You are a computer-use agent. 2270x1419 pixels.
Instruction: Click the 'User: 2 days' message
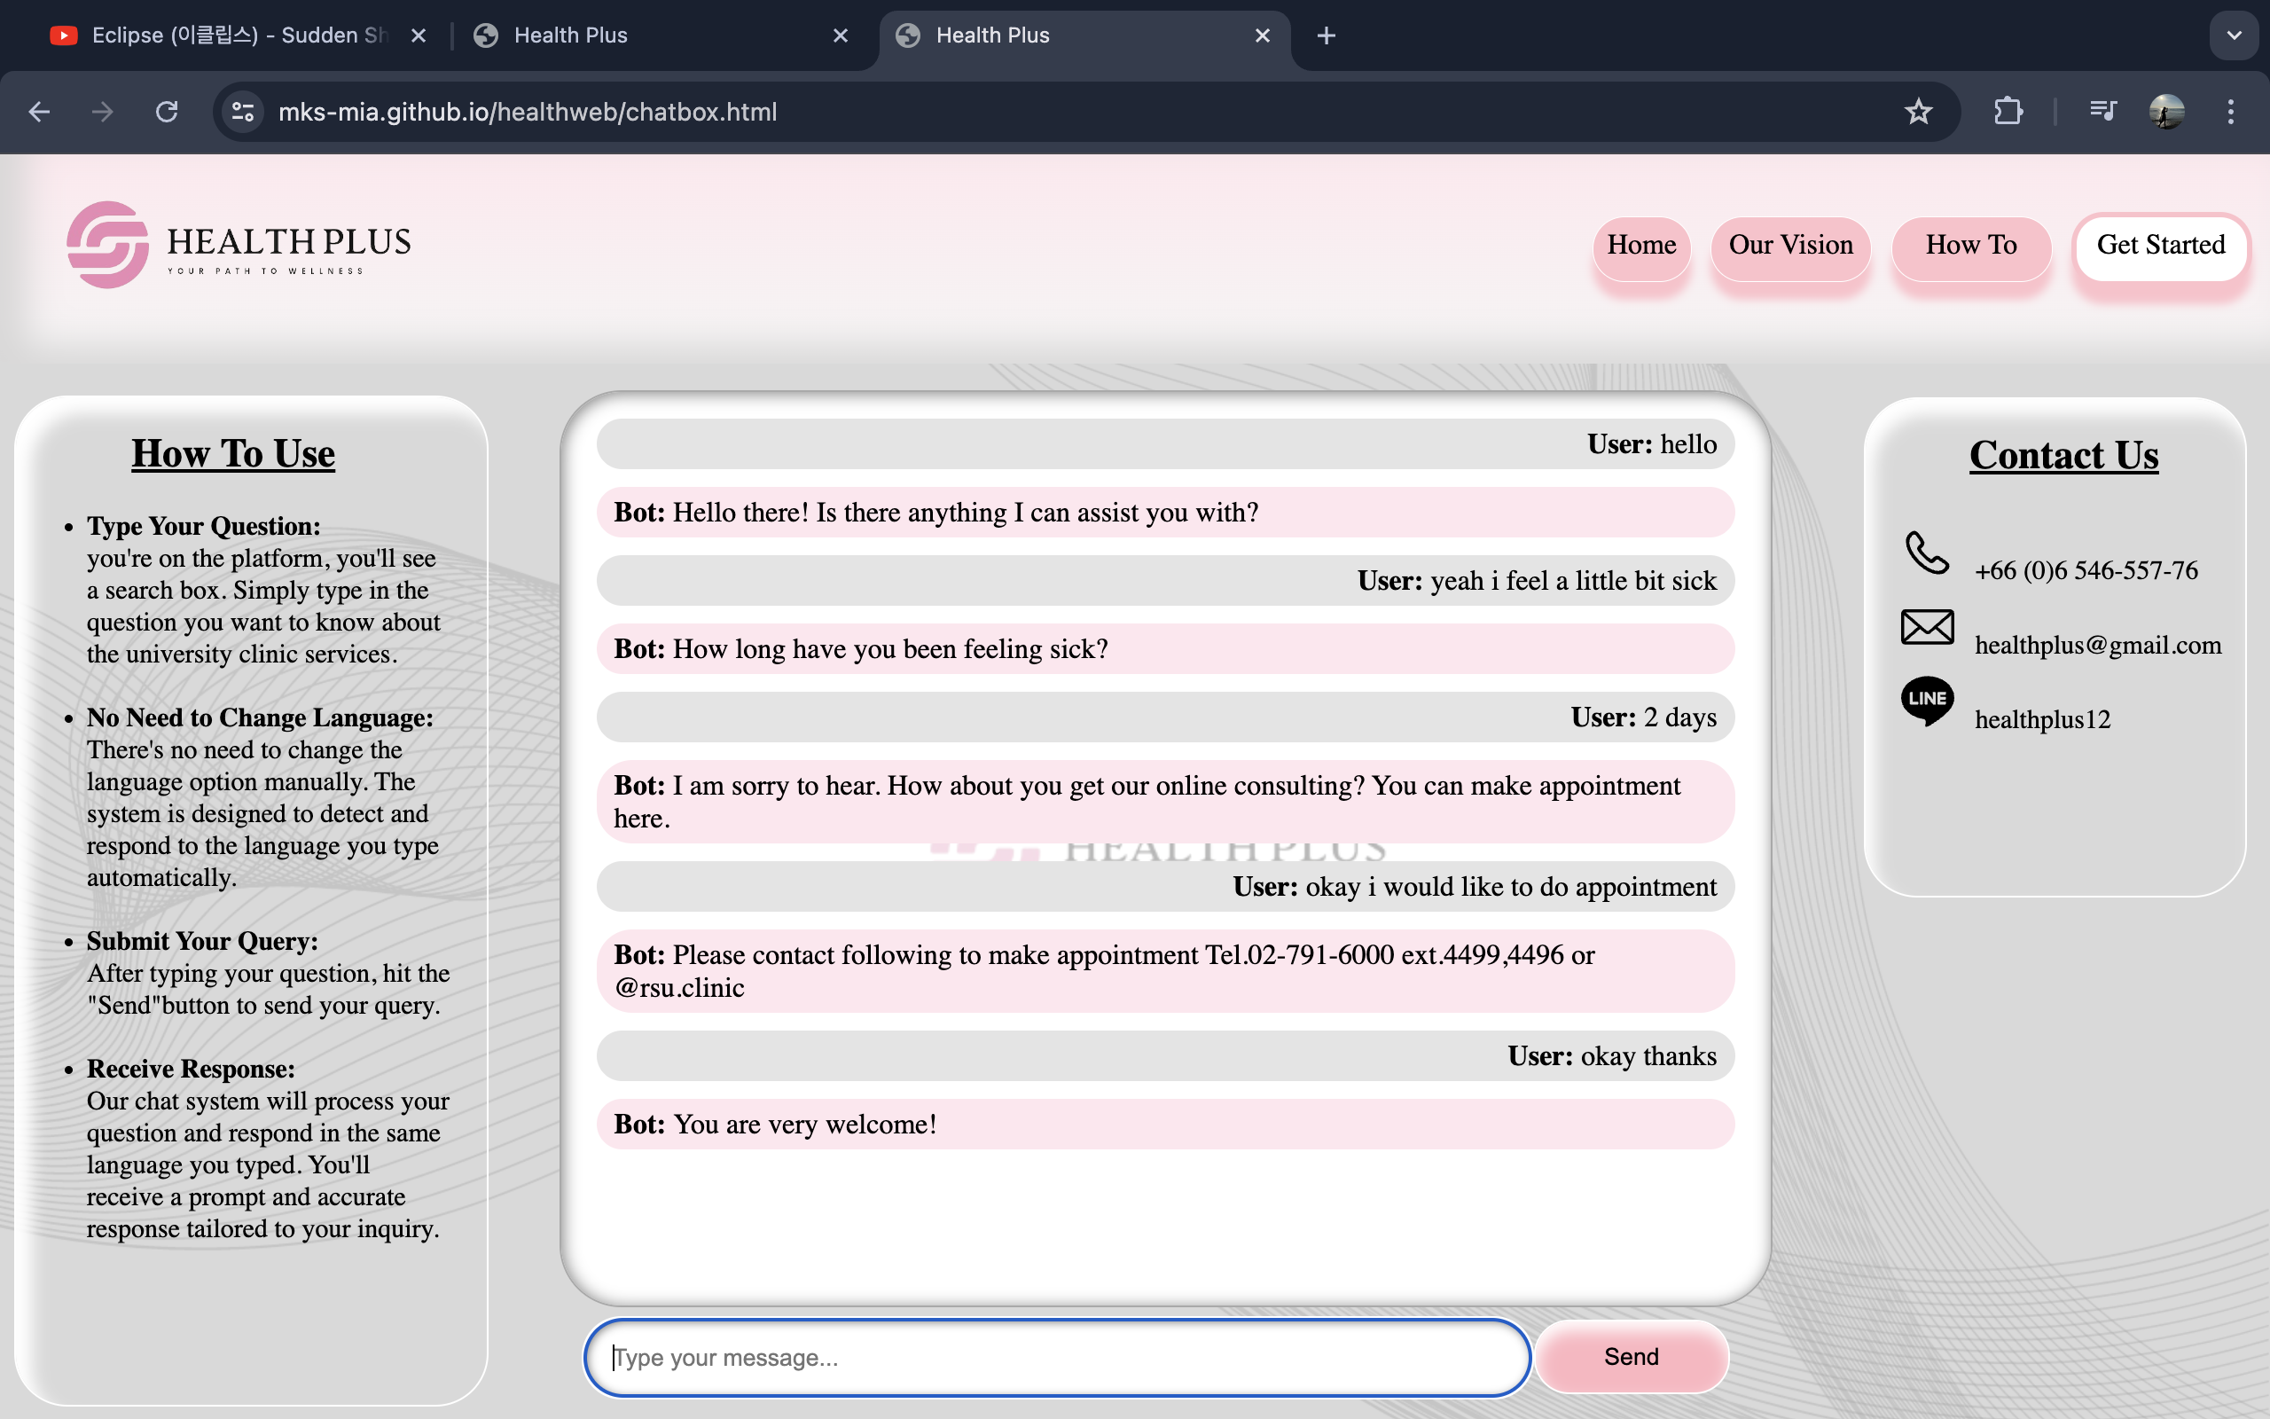[x=1165, y=718]
